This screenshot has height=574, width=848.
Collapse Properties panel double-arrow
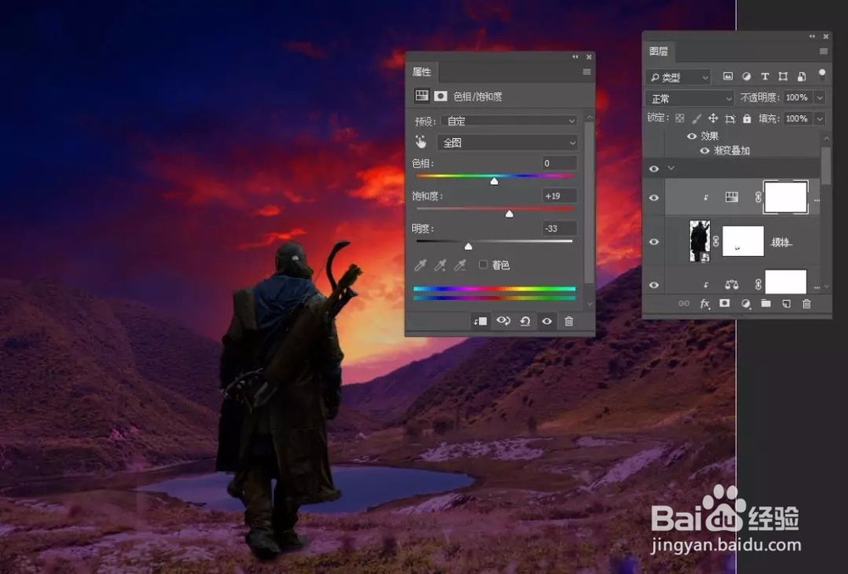576,56
